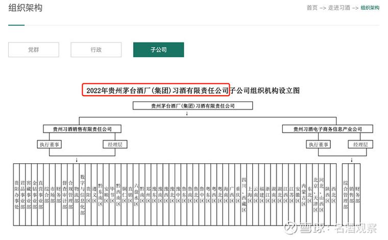Click the top org chart node 贵州茅台酒厂(集团)习酒有限责任公司

(193, 105)
